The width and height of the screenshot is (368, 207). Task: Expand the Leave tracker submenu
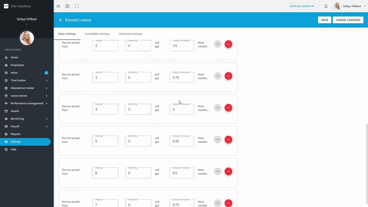coord(47,96)
